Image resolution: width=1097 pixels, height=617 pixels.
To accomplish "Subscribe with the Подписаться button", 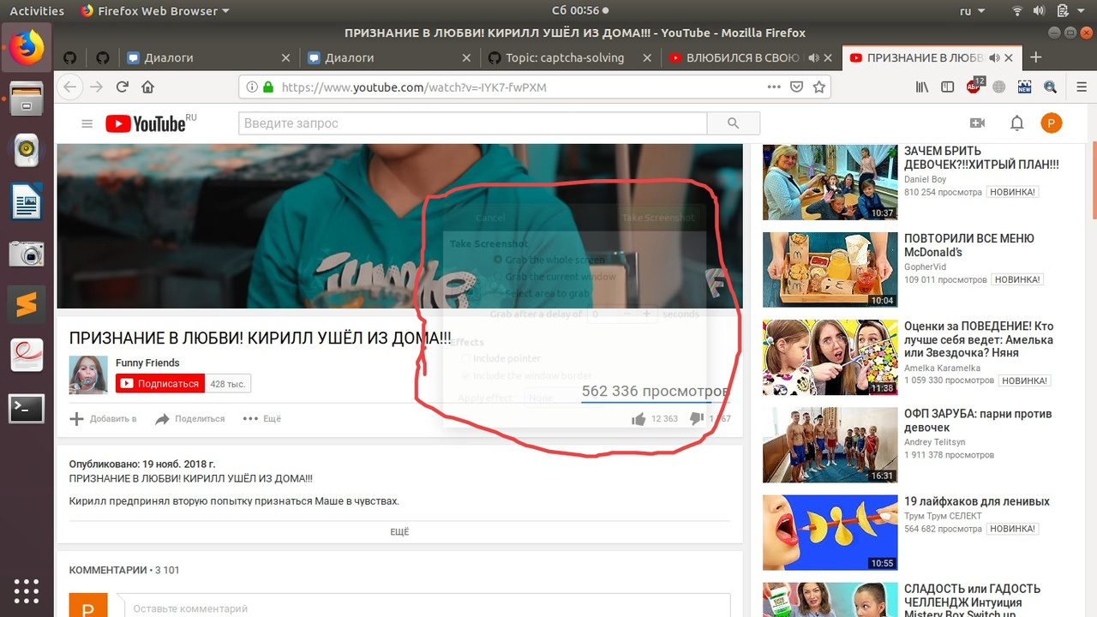I will (159, 384).
